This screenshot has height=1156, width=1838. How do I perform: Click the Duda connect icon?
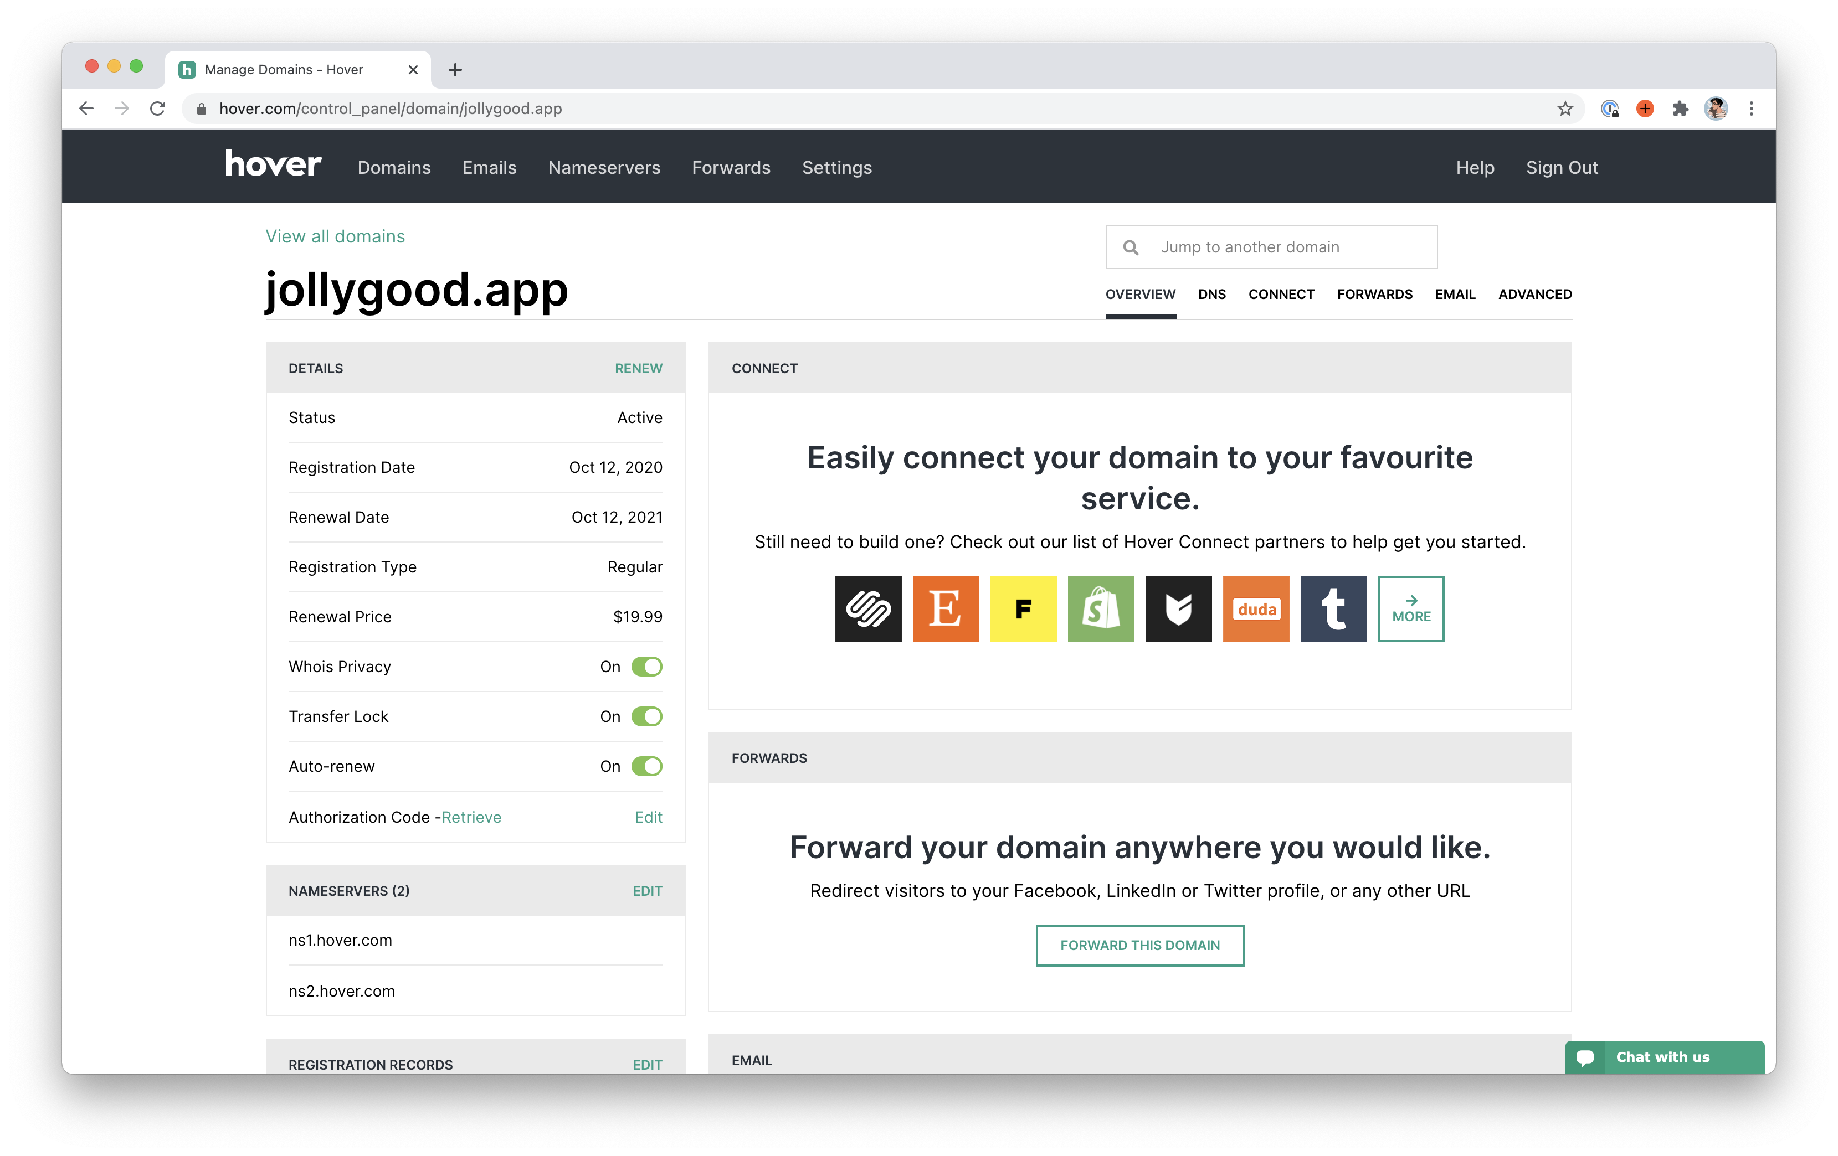point(1256,609)
